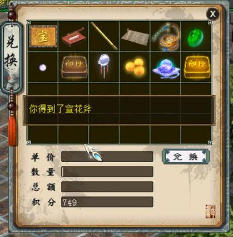Click the 总额 total amount field
Screen dimensions: 233x237
point(107,187)
